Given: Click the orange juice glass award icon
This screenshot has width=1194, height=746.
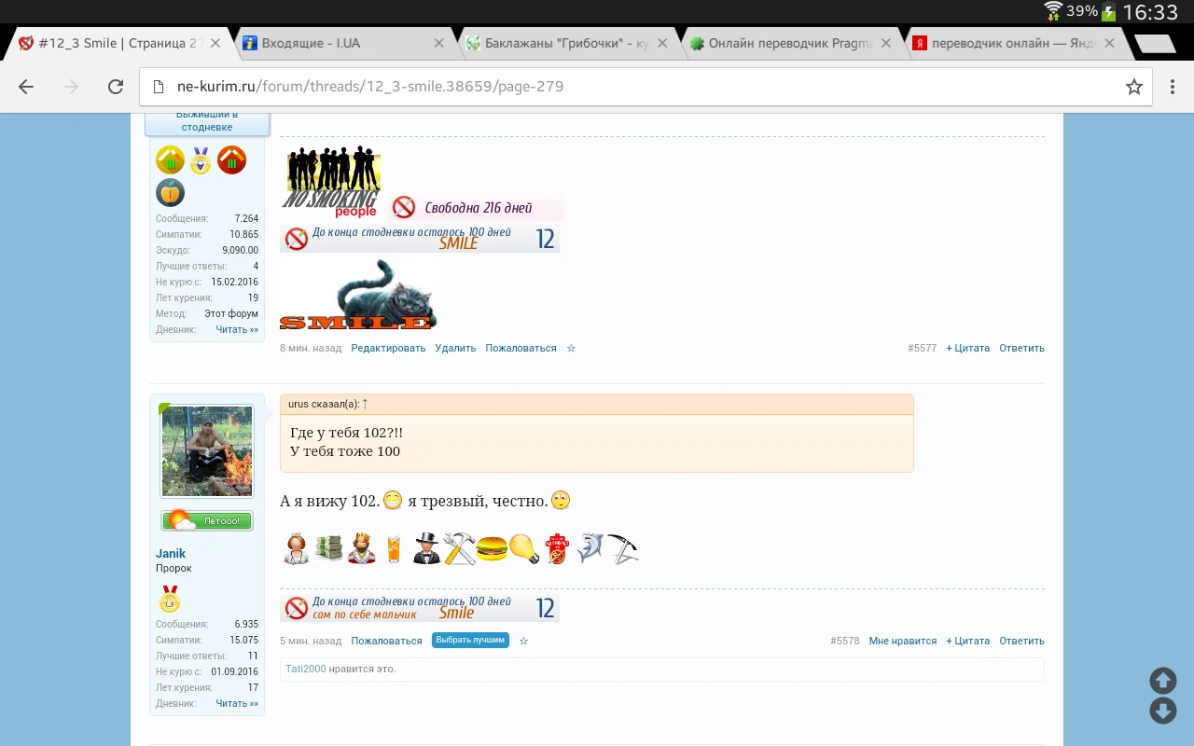Looking at the screenshot, I should pos(394,548).
